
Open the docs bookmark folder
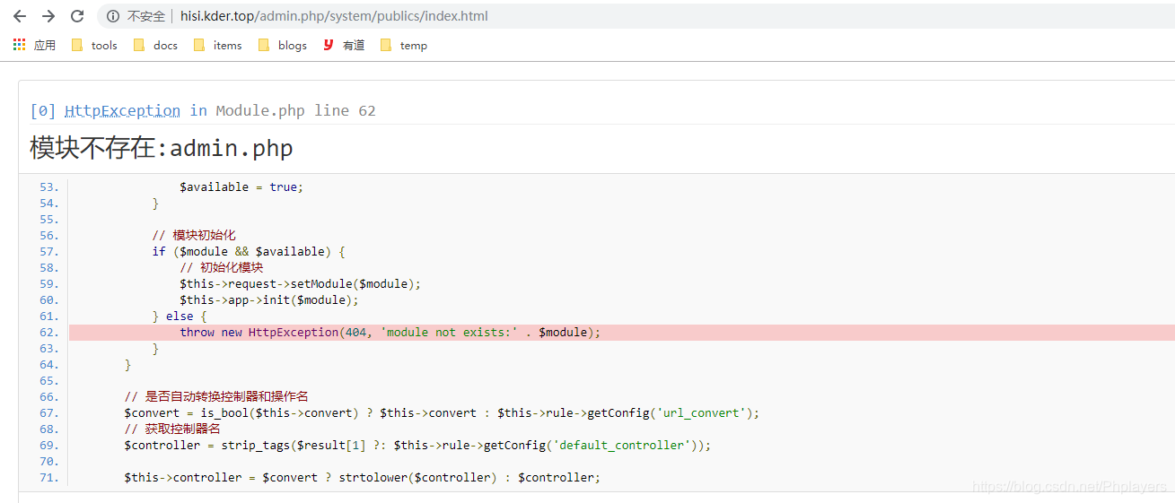tap(155, 45)
